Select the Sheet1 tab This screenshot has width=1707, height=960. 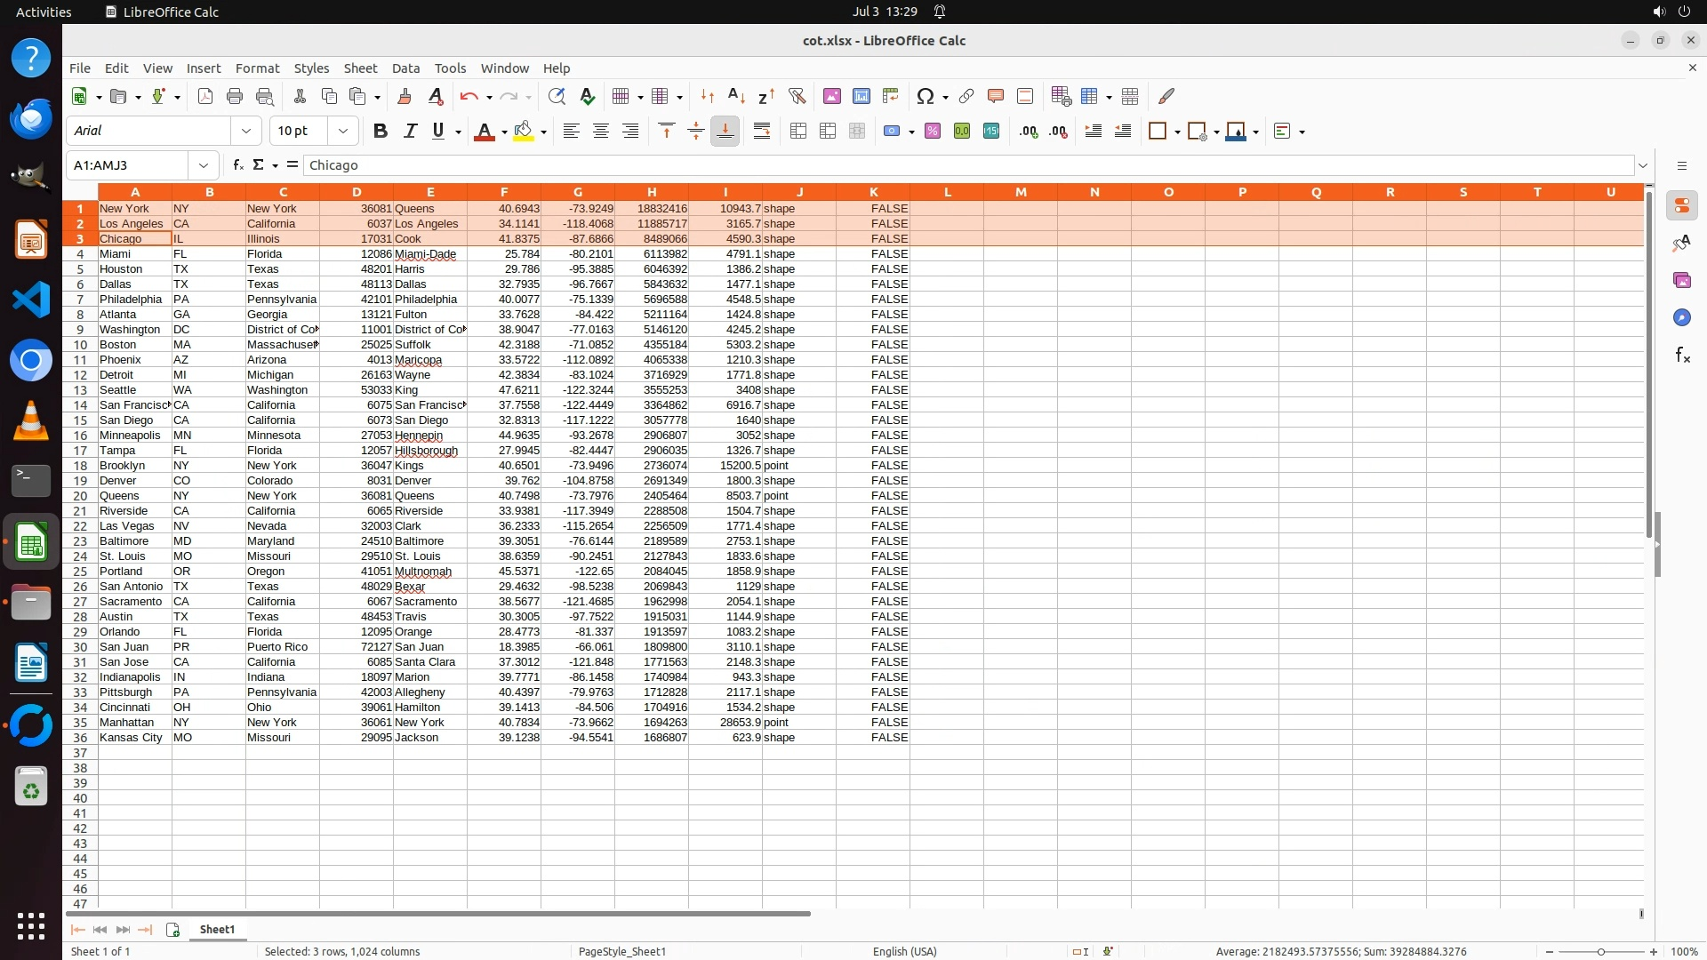(x=217, y=929)
